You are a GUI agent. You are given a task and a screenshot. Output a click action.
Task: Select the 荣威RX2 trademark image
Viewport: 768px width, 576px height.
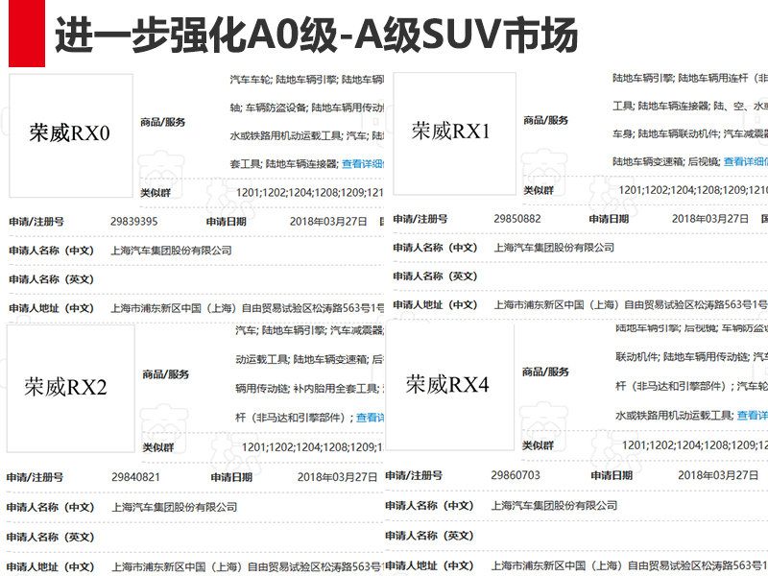pyautogui.click(x=70, y=389)
